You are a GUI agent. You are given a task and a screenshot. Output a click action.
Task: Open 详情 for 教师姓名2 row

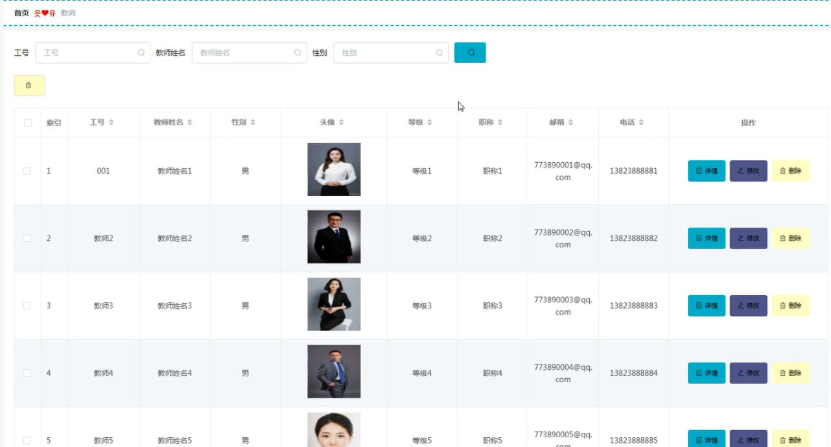click(707, 238)
